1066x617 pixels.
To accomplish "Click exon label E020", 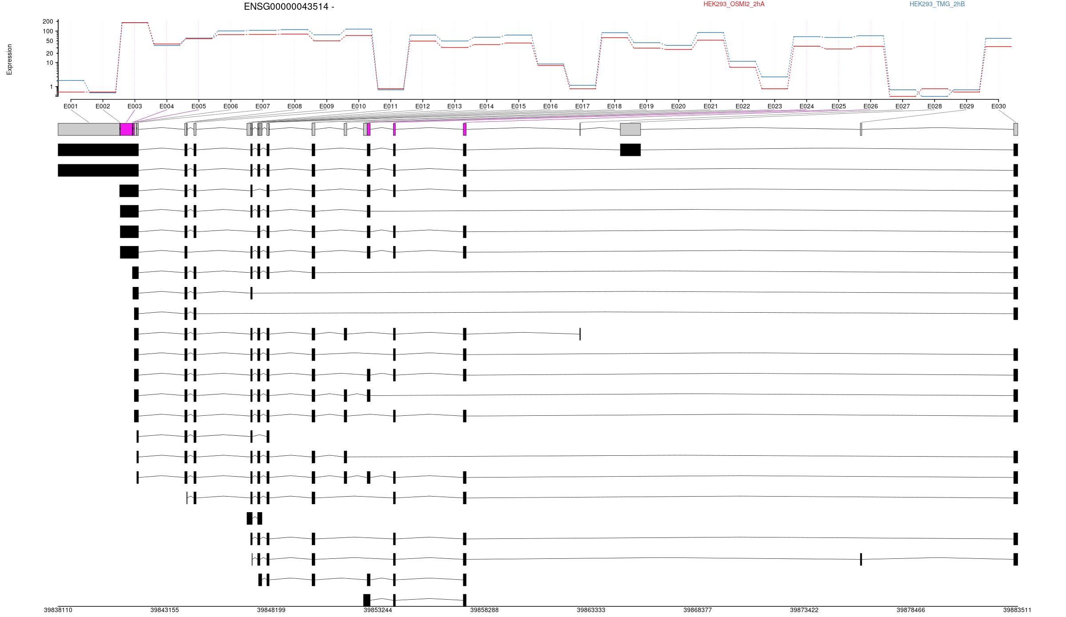I will click(678, 107).
